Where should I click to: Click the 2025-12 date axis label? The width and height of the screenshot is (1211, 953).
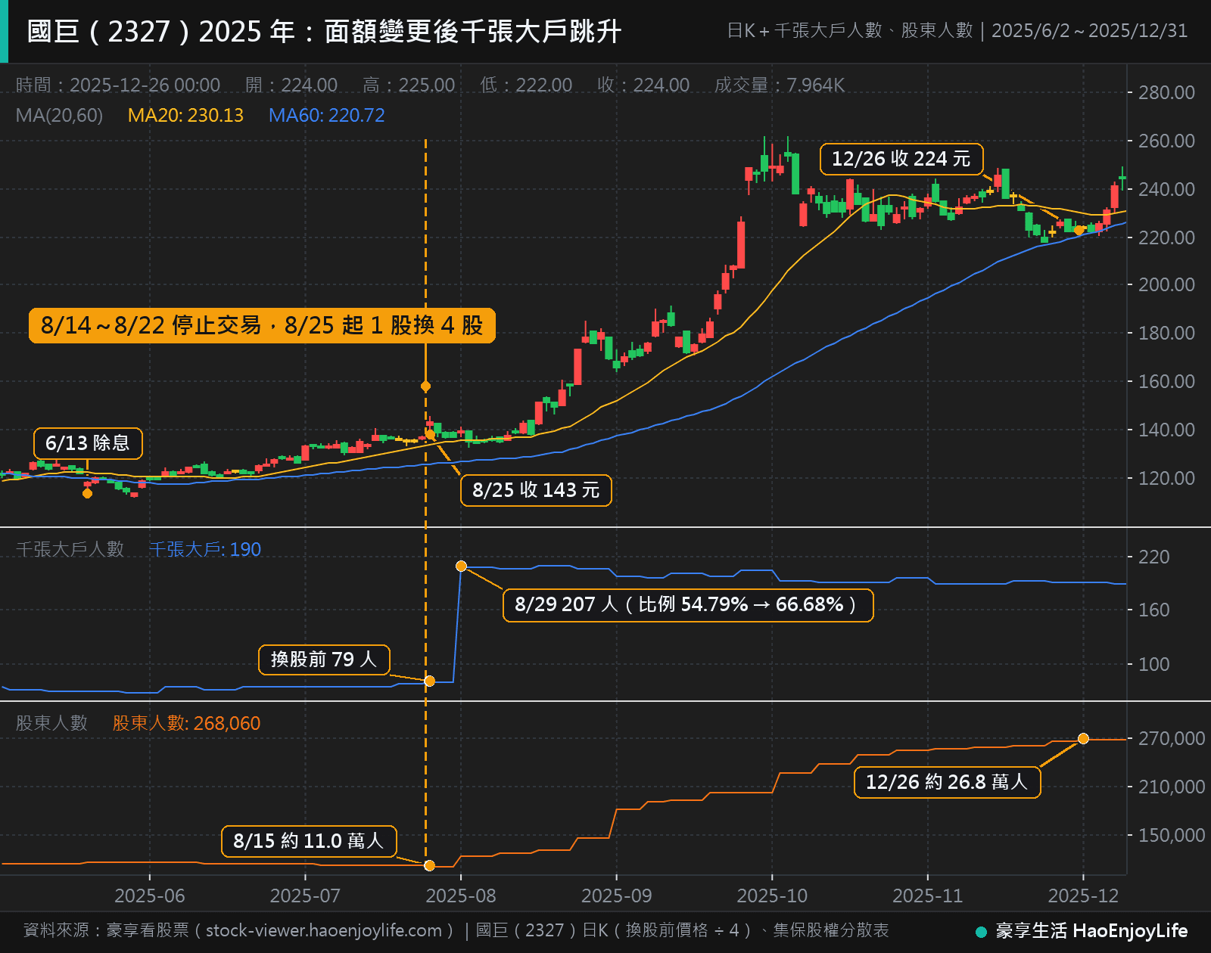pos(1083,896)
